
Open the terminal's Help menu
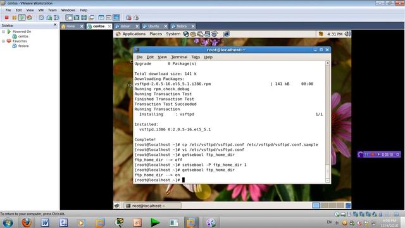click(208, 57)
